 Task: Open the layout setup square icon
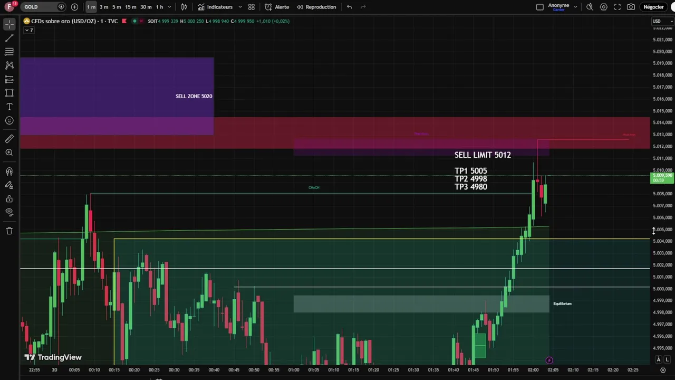[539, 7]
